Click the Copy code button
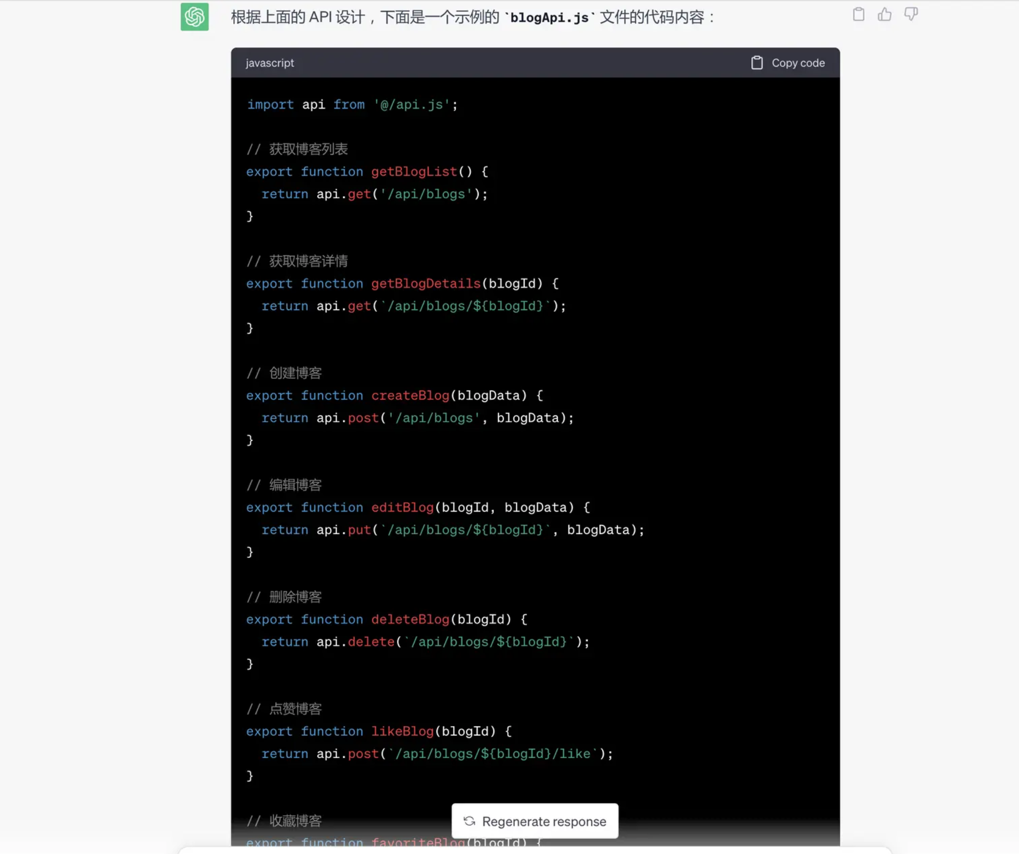1019x854 pixels. [788, 63]
